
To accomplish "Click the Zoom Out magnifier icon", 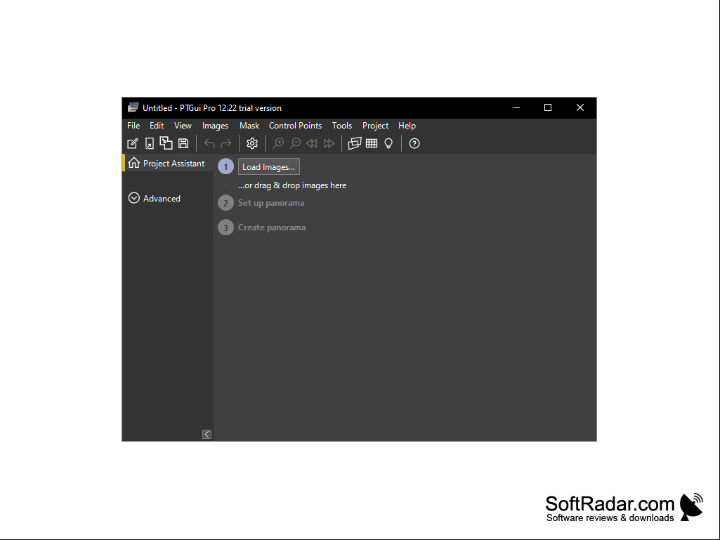I will [295, 144].
